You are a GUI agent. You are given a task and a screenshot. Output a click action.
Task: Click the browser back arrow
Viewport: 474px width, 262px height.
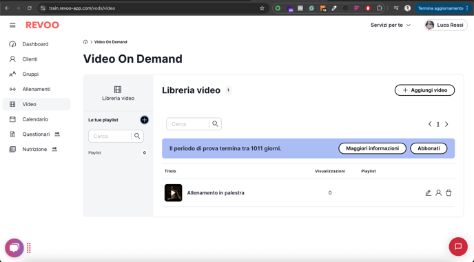click(x=7, y=8)
